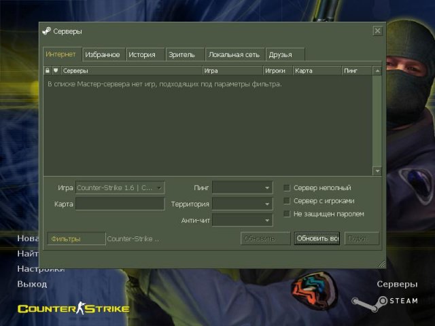This screenshot has height=326, width=435.
Task: Enable the Сервер с игроками checkbox
Action: [x=287, y=201]
